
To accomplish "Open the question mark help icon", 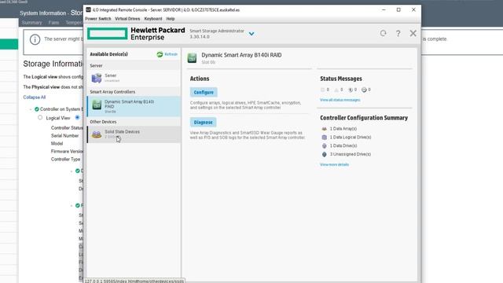I will click(398, 33).
